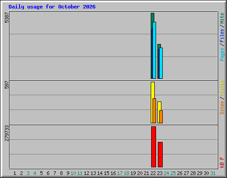Screen dimensions: 227x178
Task: Click the 597 axis maximum value
Action: (7, 85)
